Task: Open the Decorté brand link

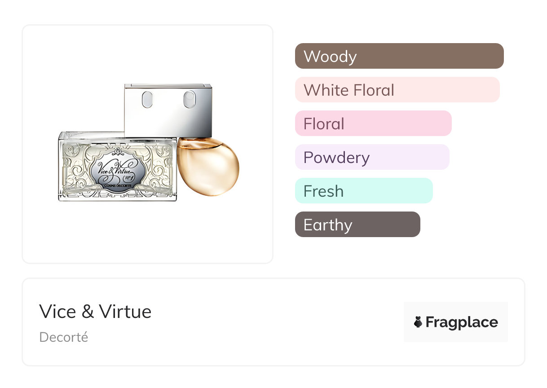Action: click(x=64, y=337)
